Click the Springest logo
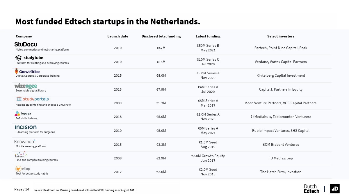This screenshot has width=349, height=196. 21,154
